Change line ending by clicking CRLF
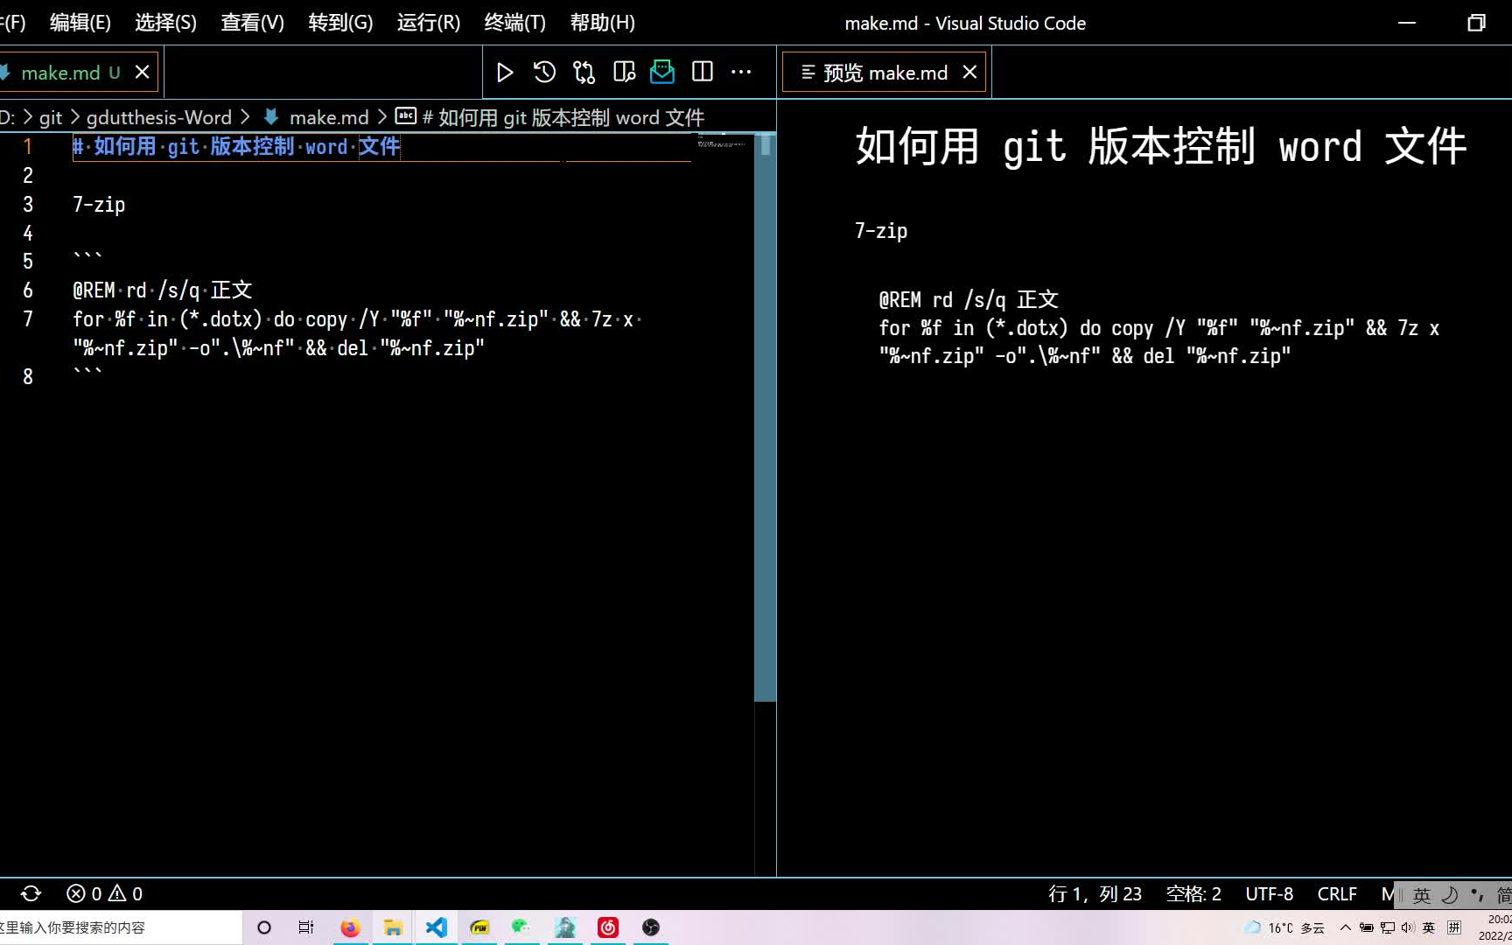 (x=1337, y=893)
